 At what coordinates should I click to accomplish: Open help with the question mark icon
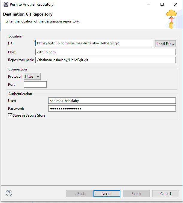tap(9, 193)
